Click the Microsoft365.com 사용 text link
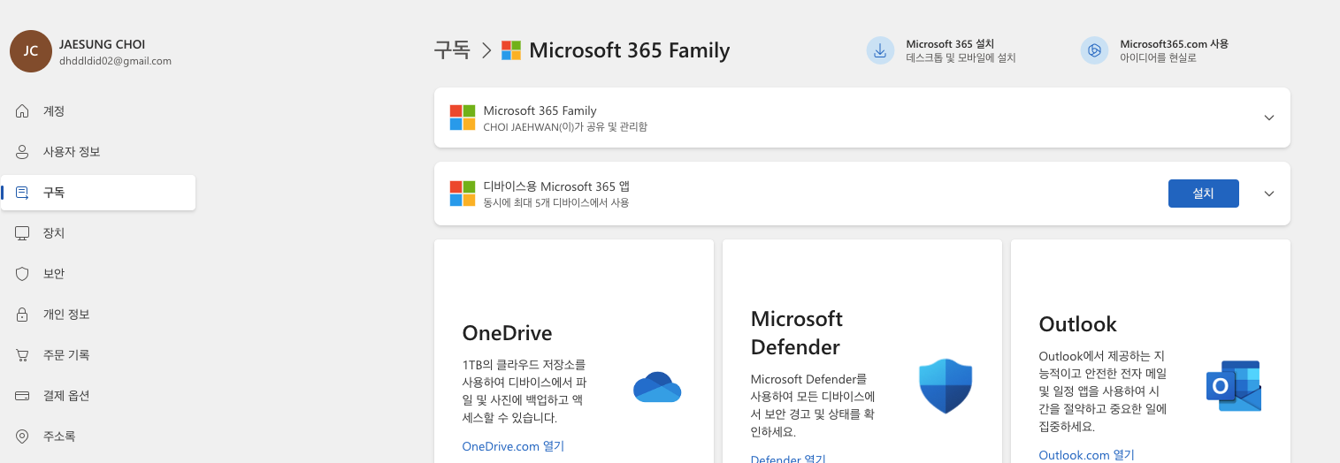The width and height of the screenshot is (1340, 463). tap(1174, 43)
